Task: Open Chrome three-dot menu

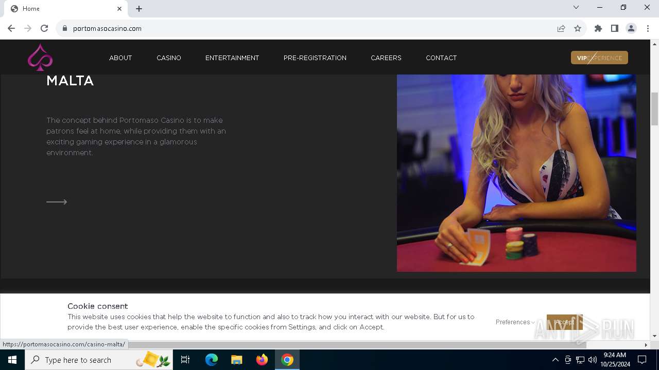Action: (648, 28)
